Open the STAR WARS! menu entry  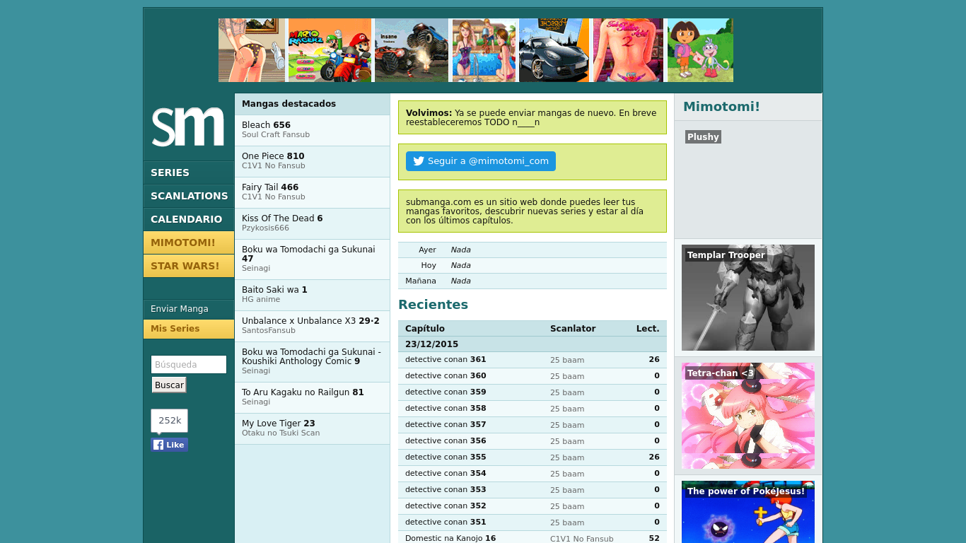(x=189, y=266)
